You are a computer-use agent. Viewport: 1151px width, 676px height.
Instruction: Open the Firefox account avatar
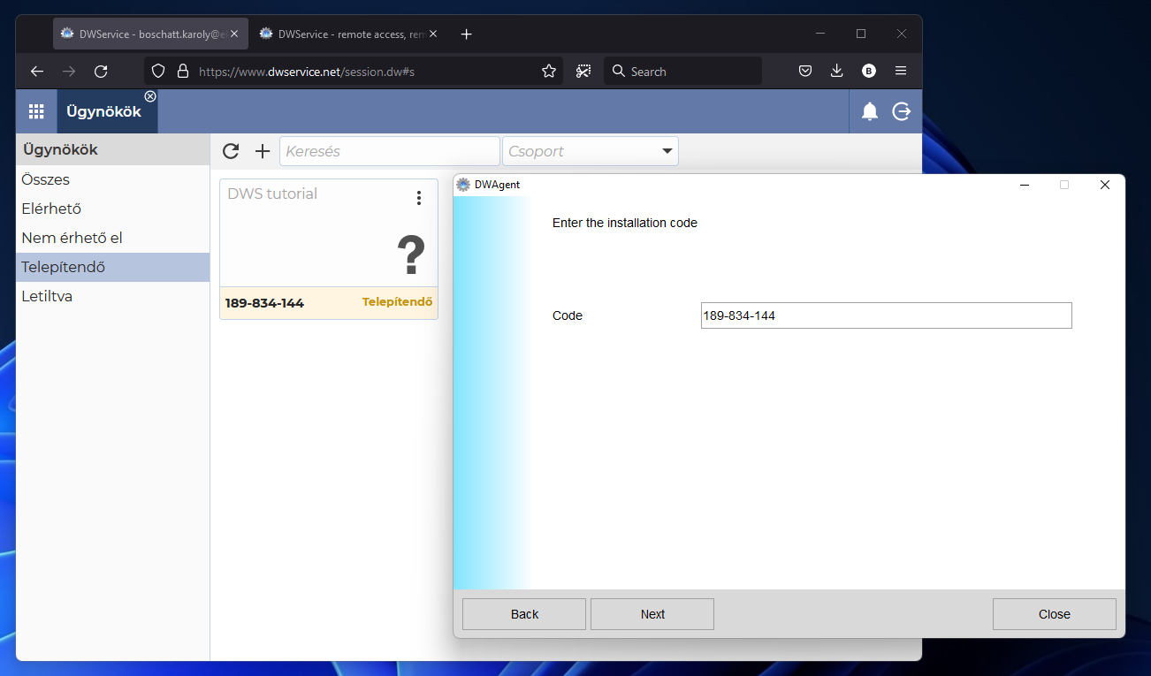click(869, 72)
